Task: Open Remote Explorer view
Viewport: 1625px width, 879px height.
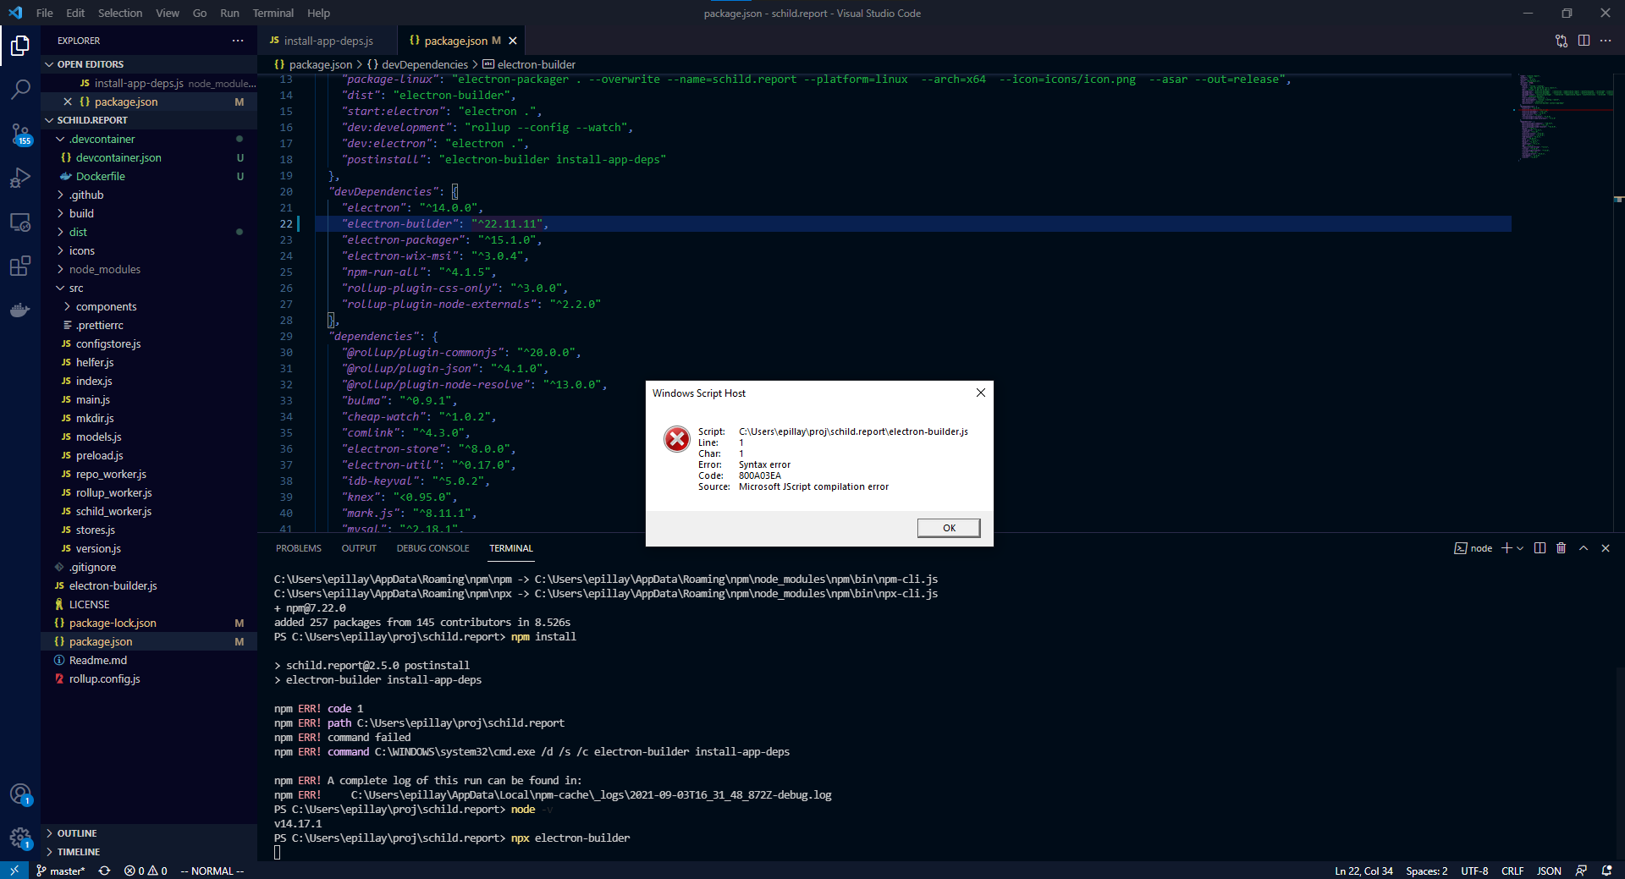Action: point(20,222)
